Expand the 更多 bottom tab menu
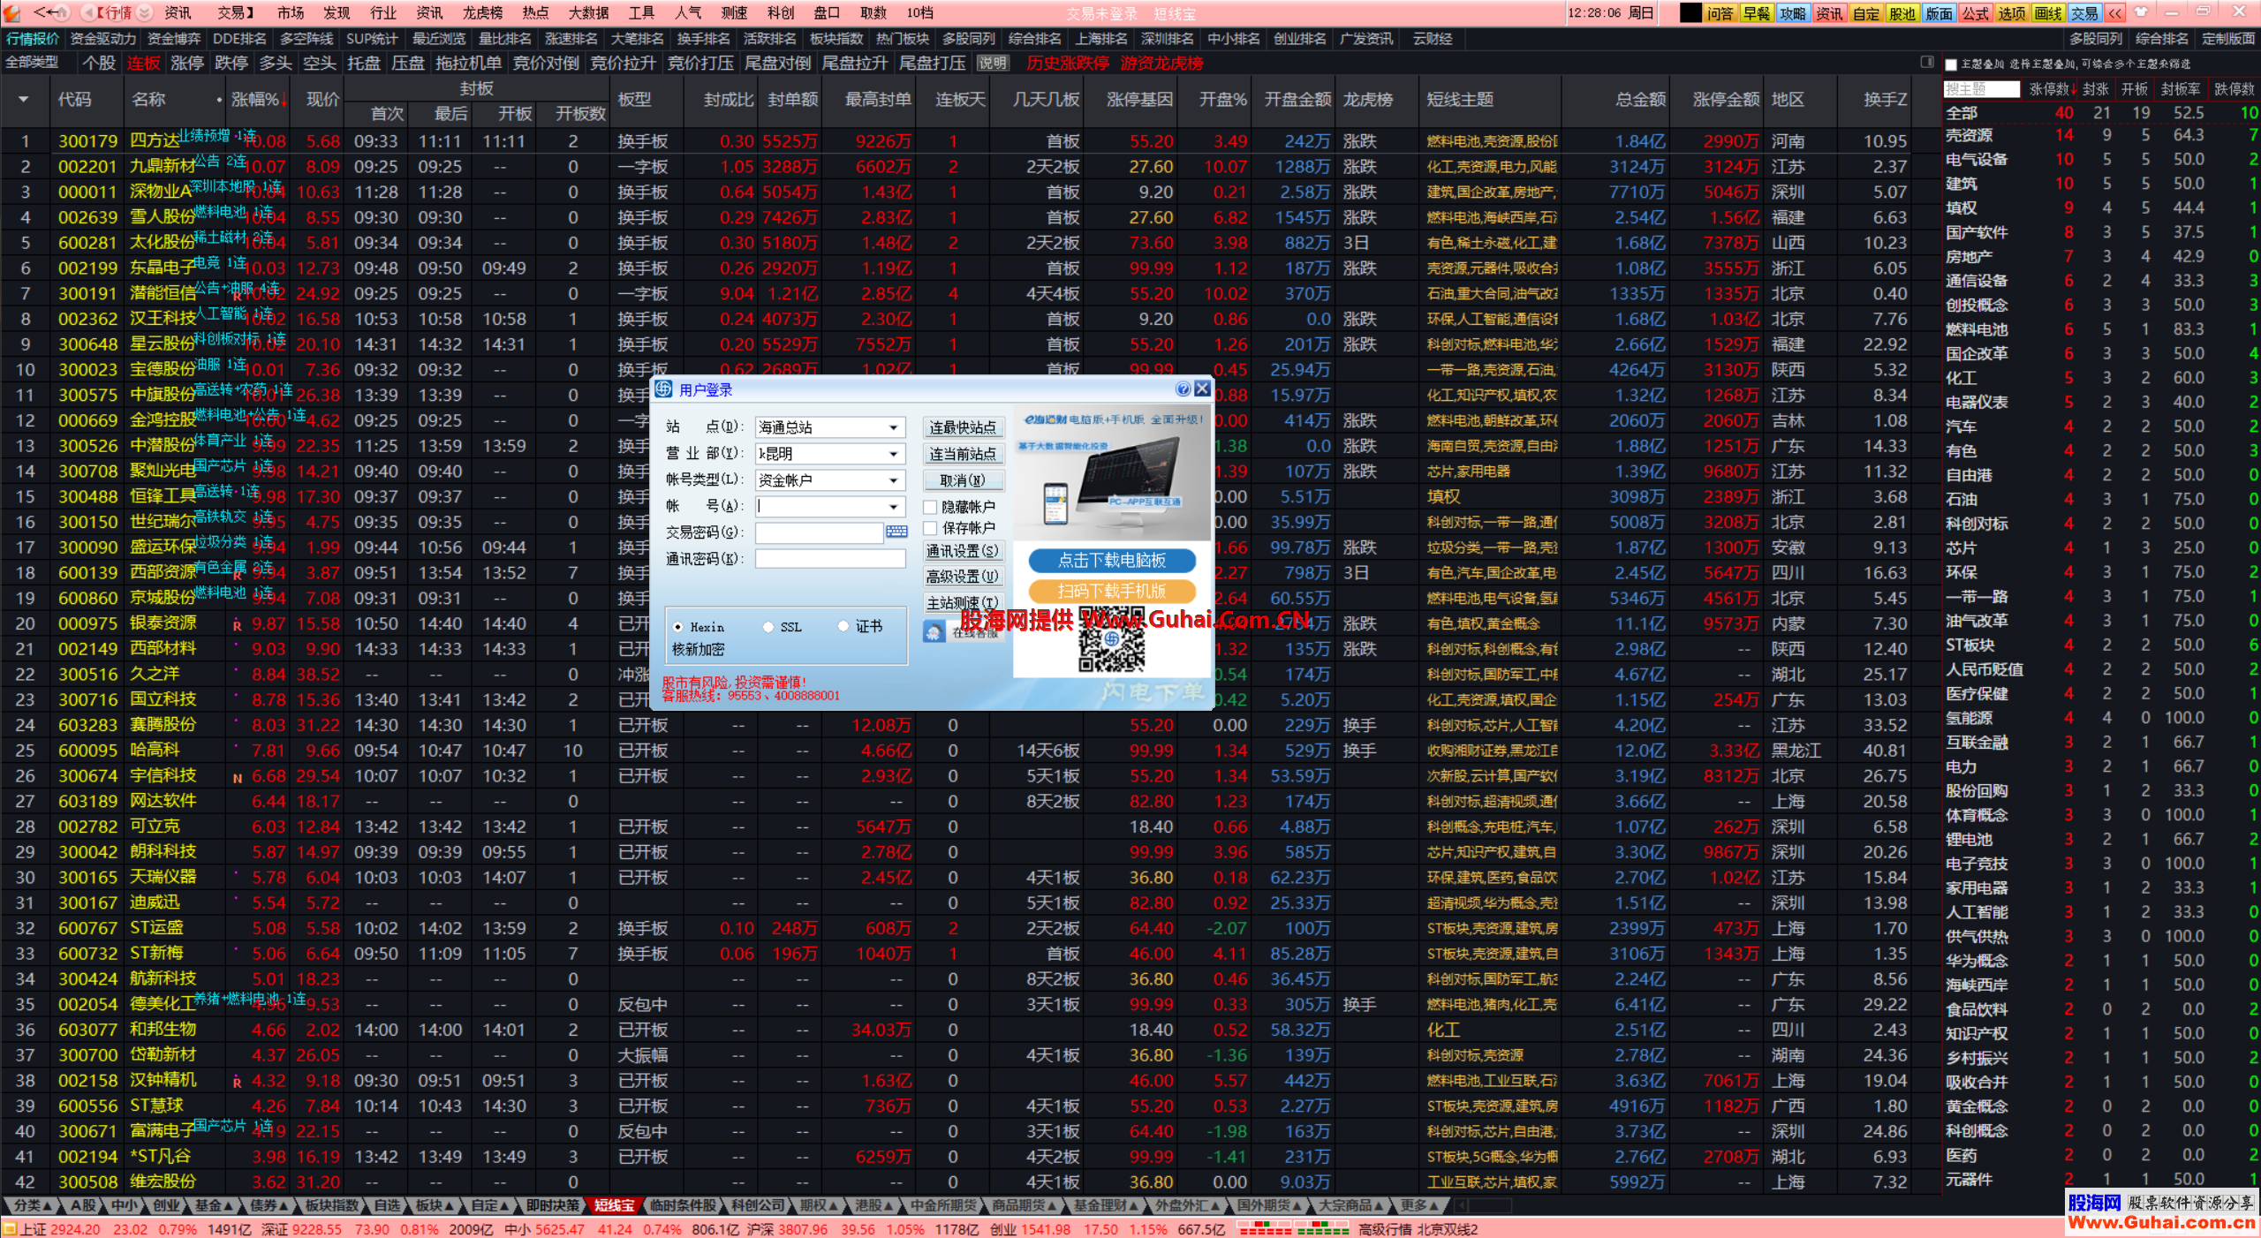Screen dimensions: 2261x1238 click(x=1419, y=1205)
